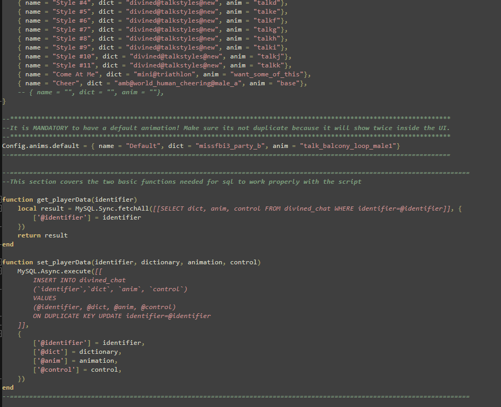Select the "want_some_of_this" anim string
This screenshot has height=407, width=501.
coord(267,74)
